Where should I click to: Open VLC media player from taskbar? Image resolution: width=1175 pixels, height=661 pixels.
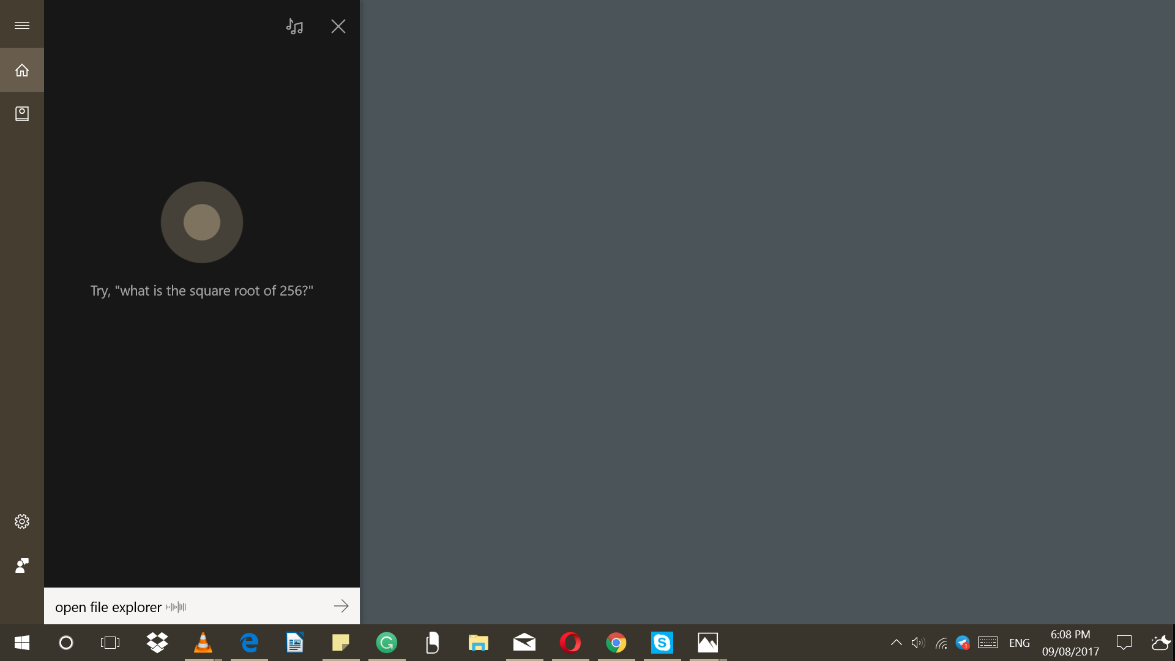click(203, 643)
